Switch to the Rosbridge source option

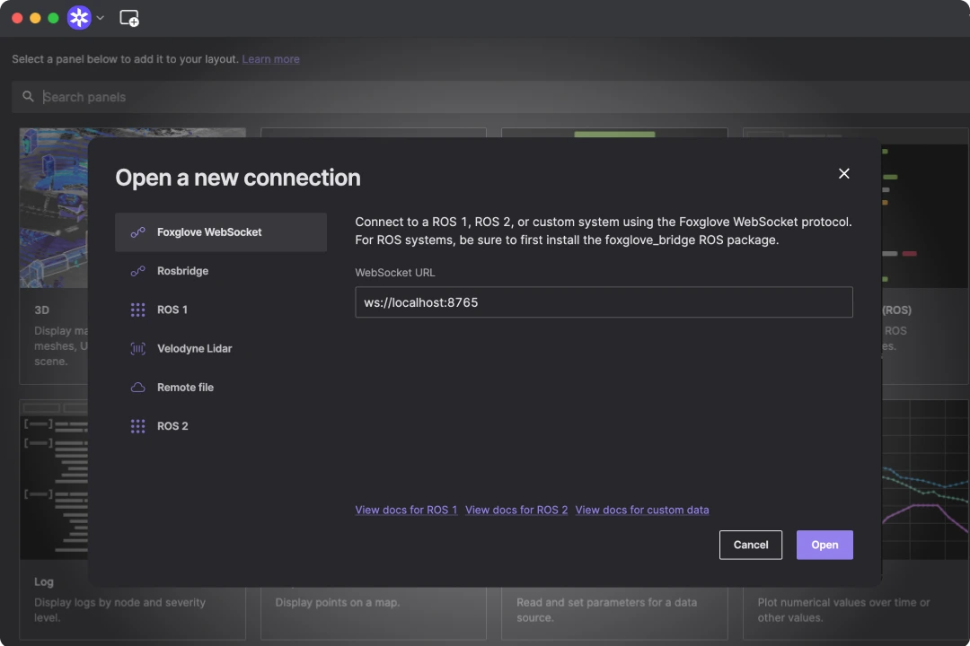182,271
